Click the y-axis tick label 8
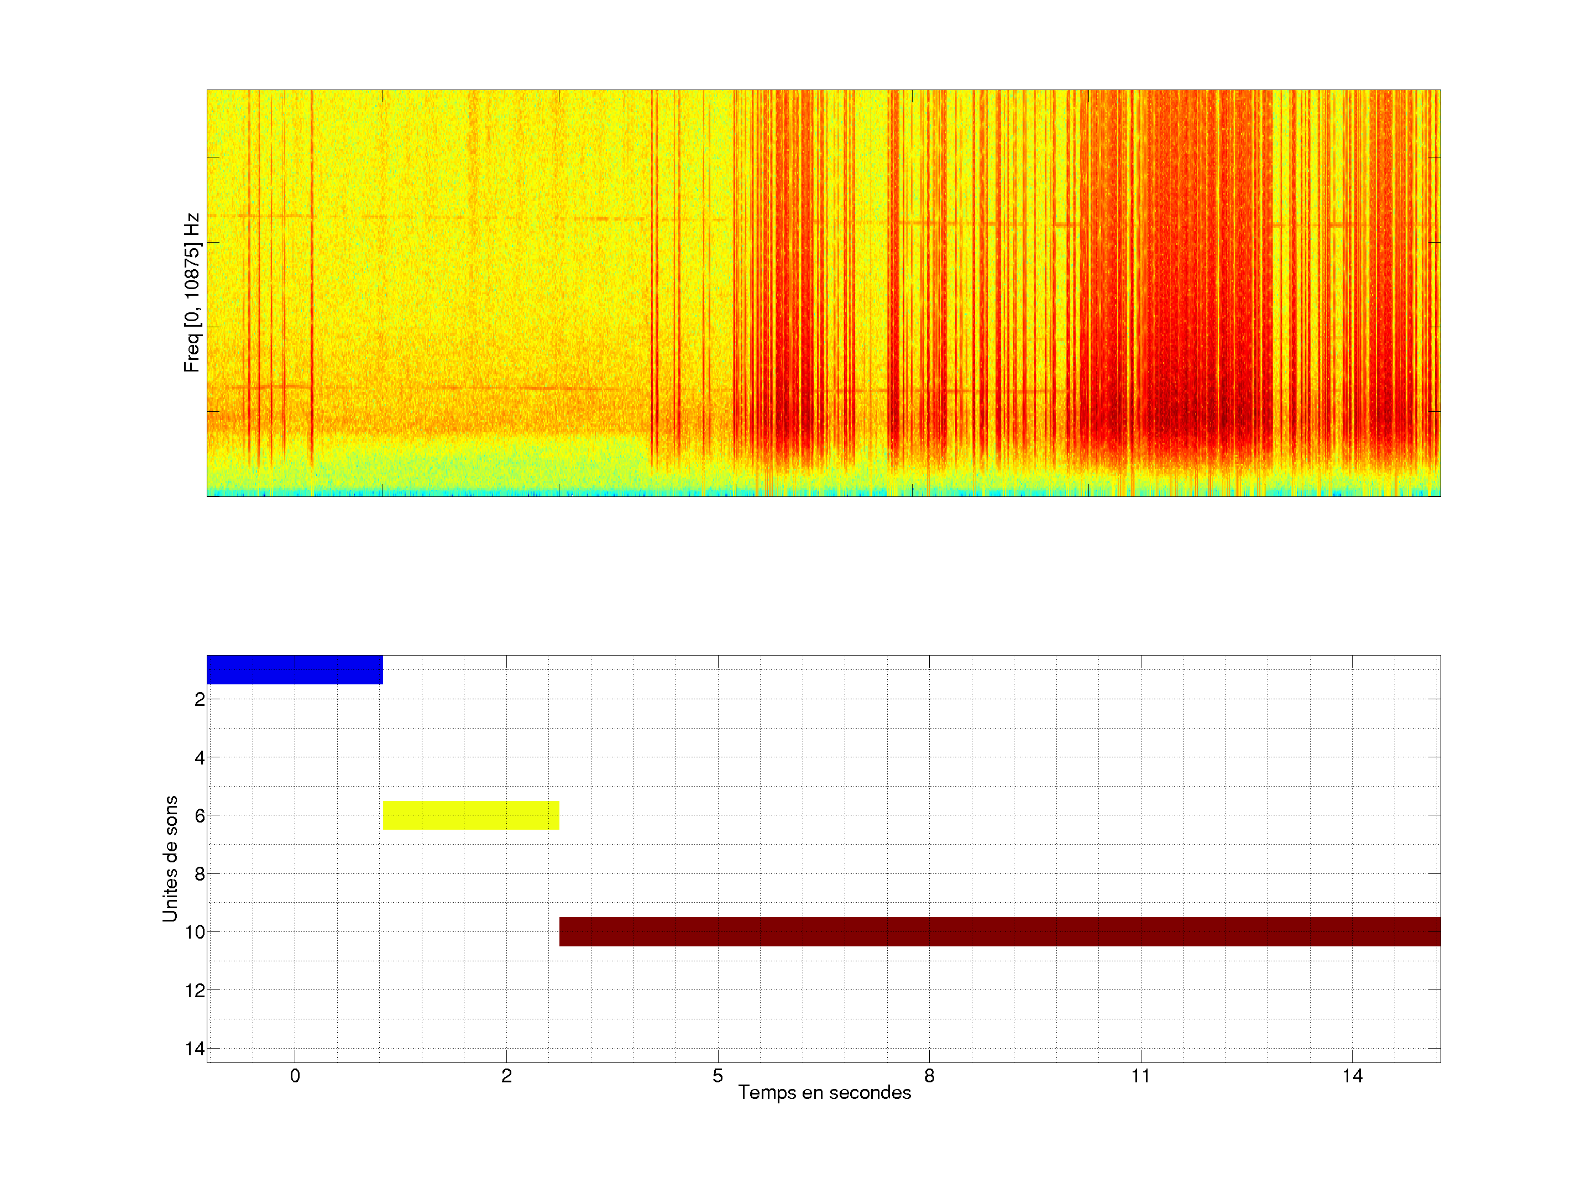 [x=200, y=874]
